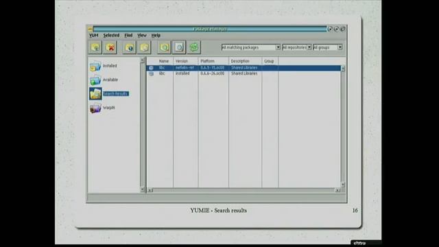
Task: Sort by the Name column header
Action: (x=164, y=61)
